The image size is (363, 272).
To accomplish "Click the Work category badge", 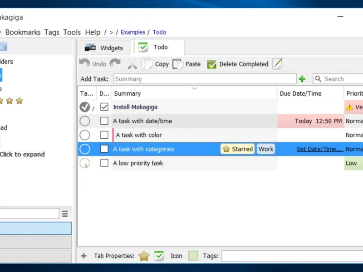I will click(266, 149).
